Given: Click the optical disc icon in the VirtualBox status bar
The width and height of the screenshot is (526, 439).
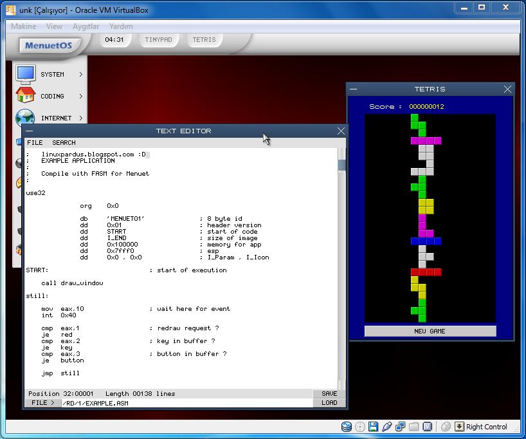Looking at the screenshot, I should [x=360, y=427].
